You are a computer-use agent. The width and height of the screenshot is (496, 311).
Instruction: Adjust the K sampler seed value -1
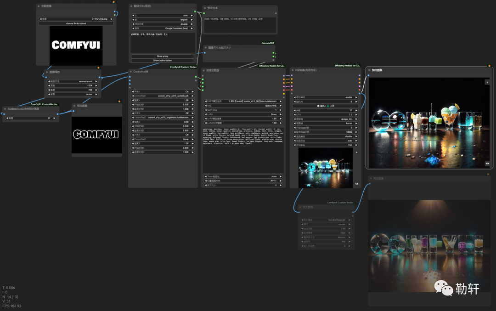coord(326,102)
